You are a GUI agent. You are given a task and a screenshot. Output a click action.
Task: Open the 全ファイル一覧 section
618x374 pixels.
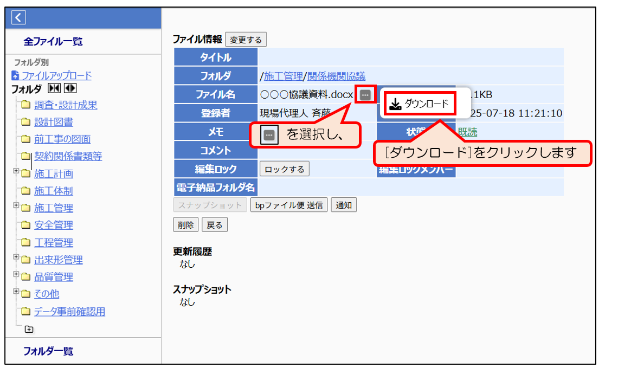pos(53,42)
